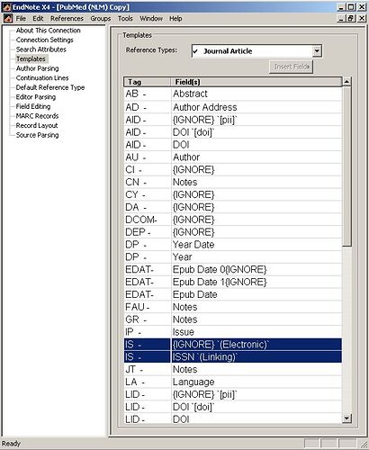Click the FAU Notes field
This screenshot has height=450, width=369.
(256, 307)
